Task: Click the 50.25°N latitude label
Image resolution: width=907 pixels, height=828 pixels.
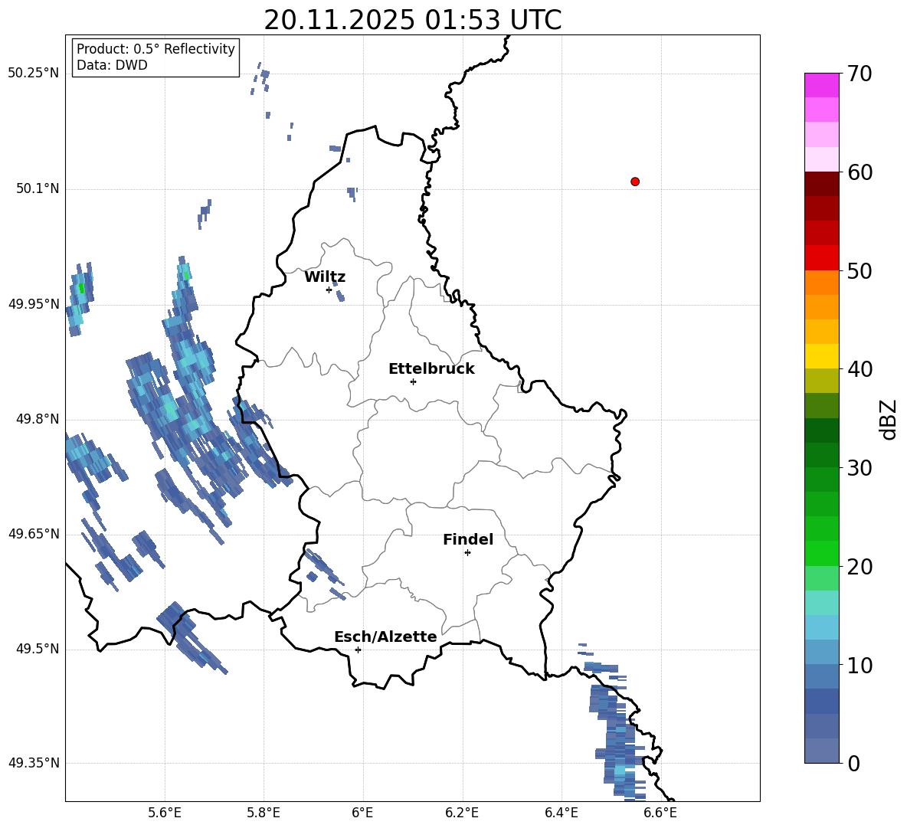Action: click(33, 74)
